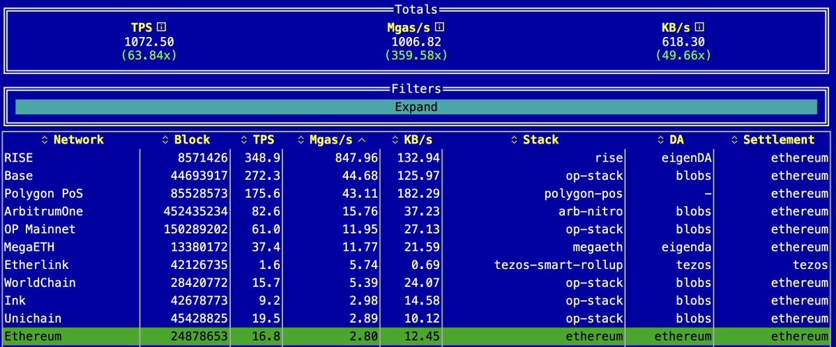Click Ink block number 42678773
Viewport: 836px width, 347px height.
pyautogui.click(x=199, y=300)
